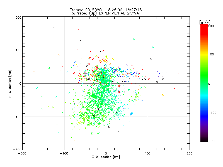This screenshot has height=167, width=223.
Task: Click the yellow X marker in the lower-right area
Action: click(163, 95)
